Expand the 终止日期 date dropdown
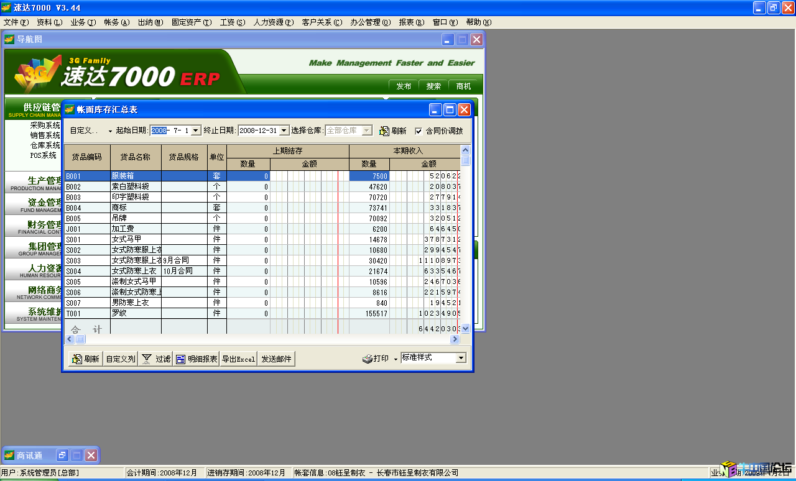Image resolution: width=796 pixels, height=481 pixels. coord(284,131)
